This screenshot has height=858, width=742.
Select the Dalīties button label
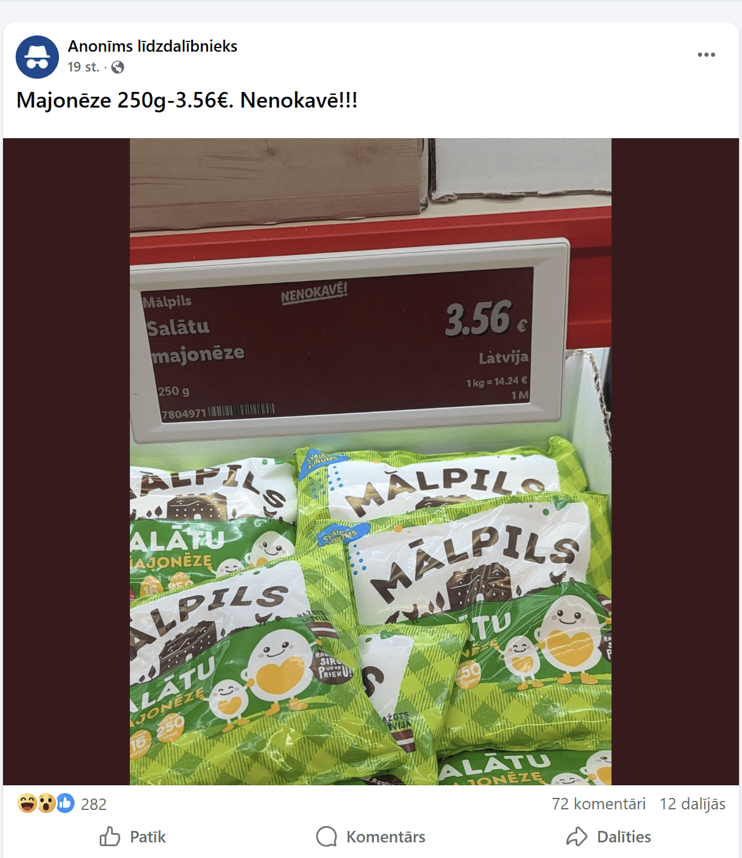click(x=624, y=837)
